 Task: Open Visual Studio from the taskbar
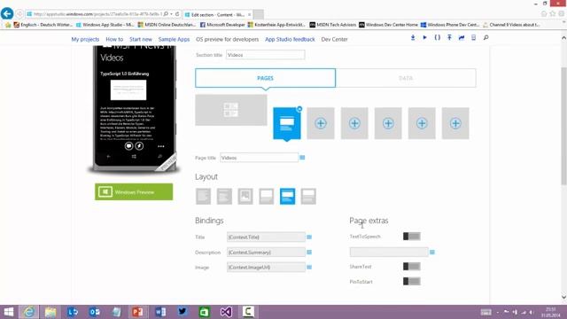(226, 311)
